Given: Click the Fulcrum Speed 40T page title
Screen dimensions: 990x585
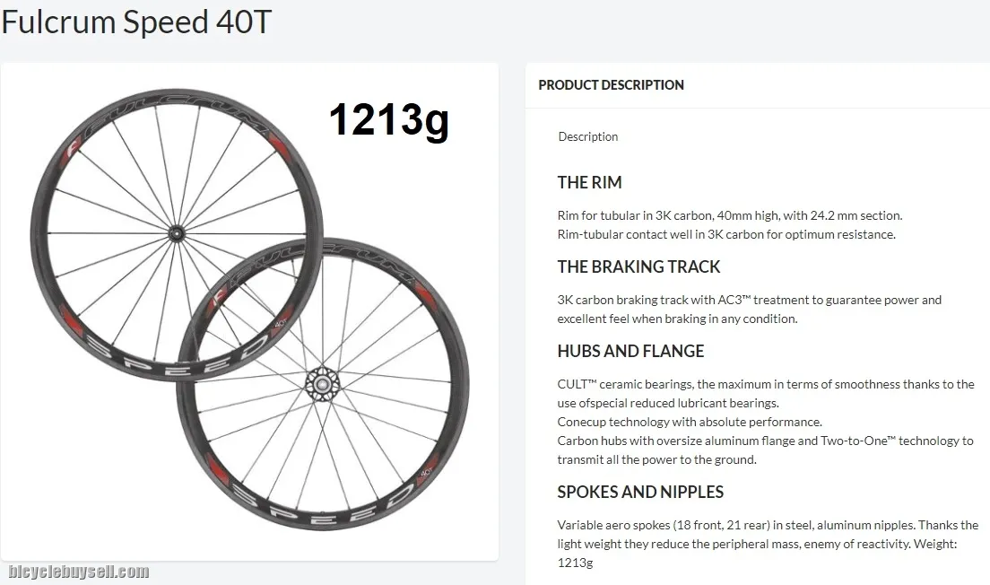Looking at the screenshot, I should (x=135, y=22).
